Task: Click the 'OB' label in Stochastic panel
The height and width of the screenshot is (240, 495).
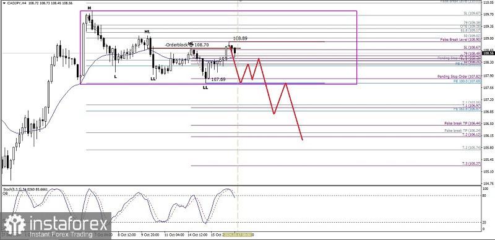Action: tap(5, 193)
